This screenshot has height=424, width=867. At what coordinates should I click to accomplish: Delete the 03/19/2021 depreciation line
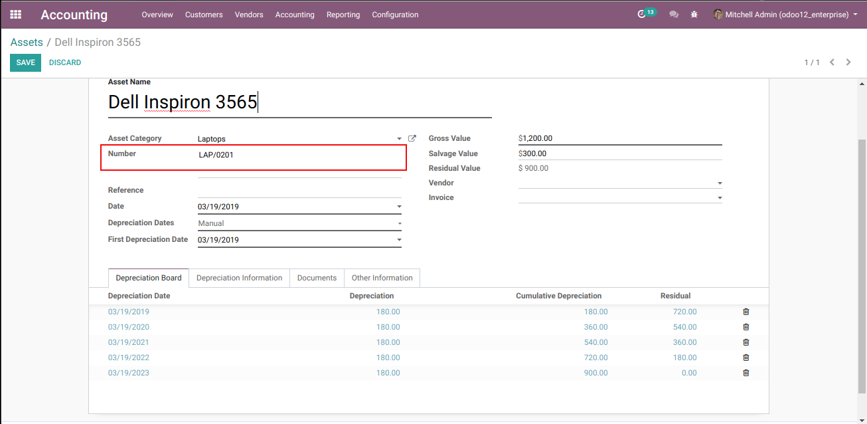click(746, 342)
